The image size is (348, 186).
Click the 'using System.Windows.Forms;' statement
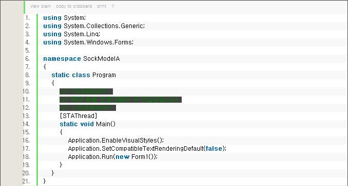pos(88,42)
